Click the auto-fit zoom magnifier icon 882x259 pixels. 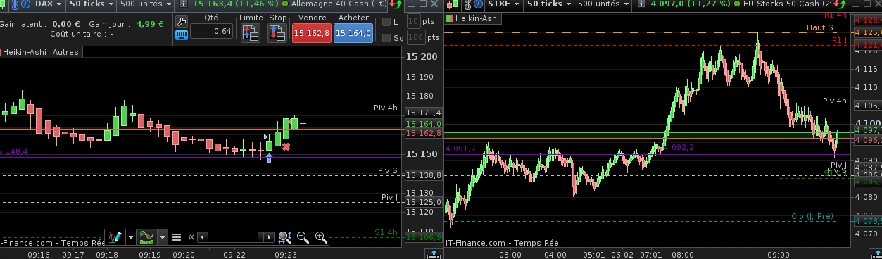coord(284,237)
